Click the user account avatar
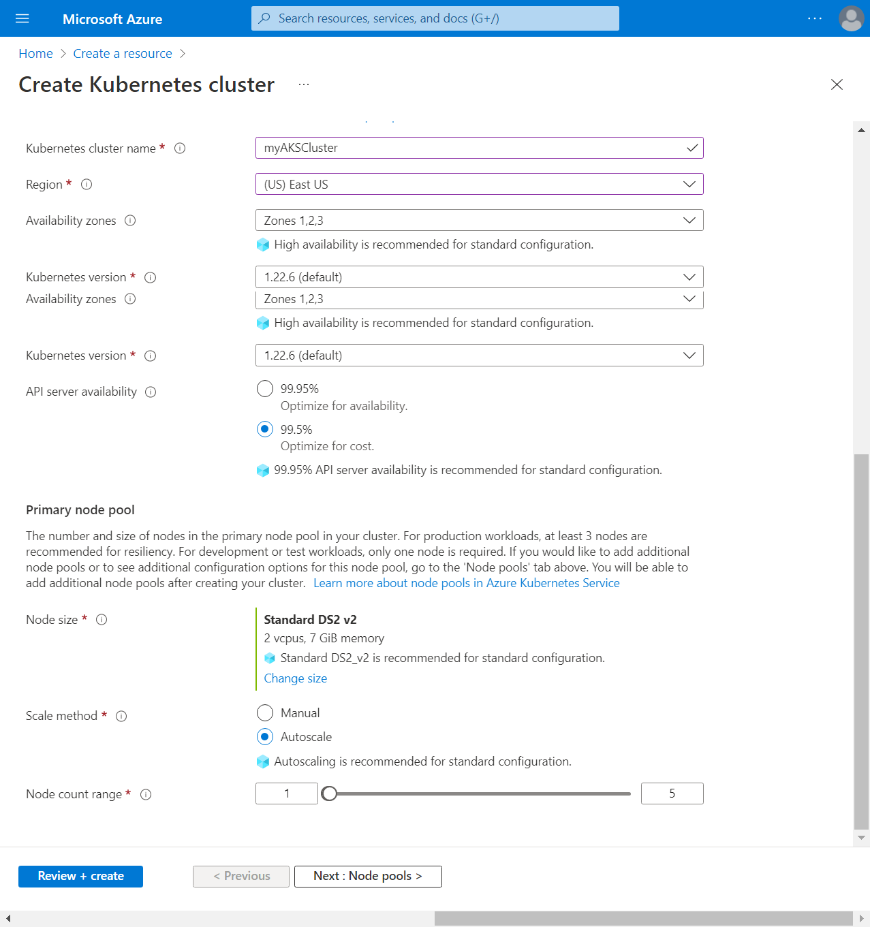870x927 pixels. pos(851,18)
